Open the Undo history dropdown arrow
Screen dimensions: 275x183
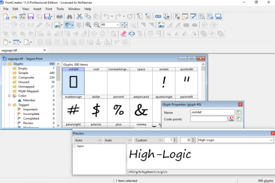tap(112, 17)
